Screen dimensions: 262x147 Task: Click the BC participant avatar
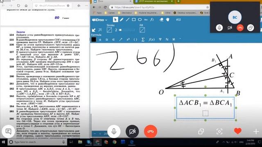coord(235,17)
